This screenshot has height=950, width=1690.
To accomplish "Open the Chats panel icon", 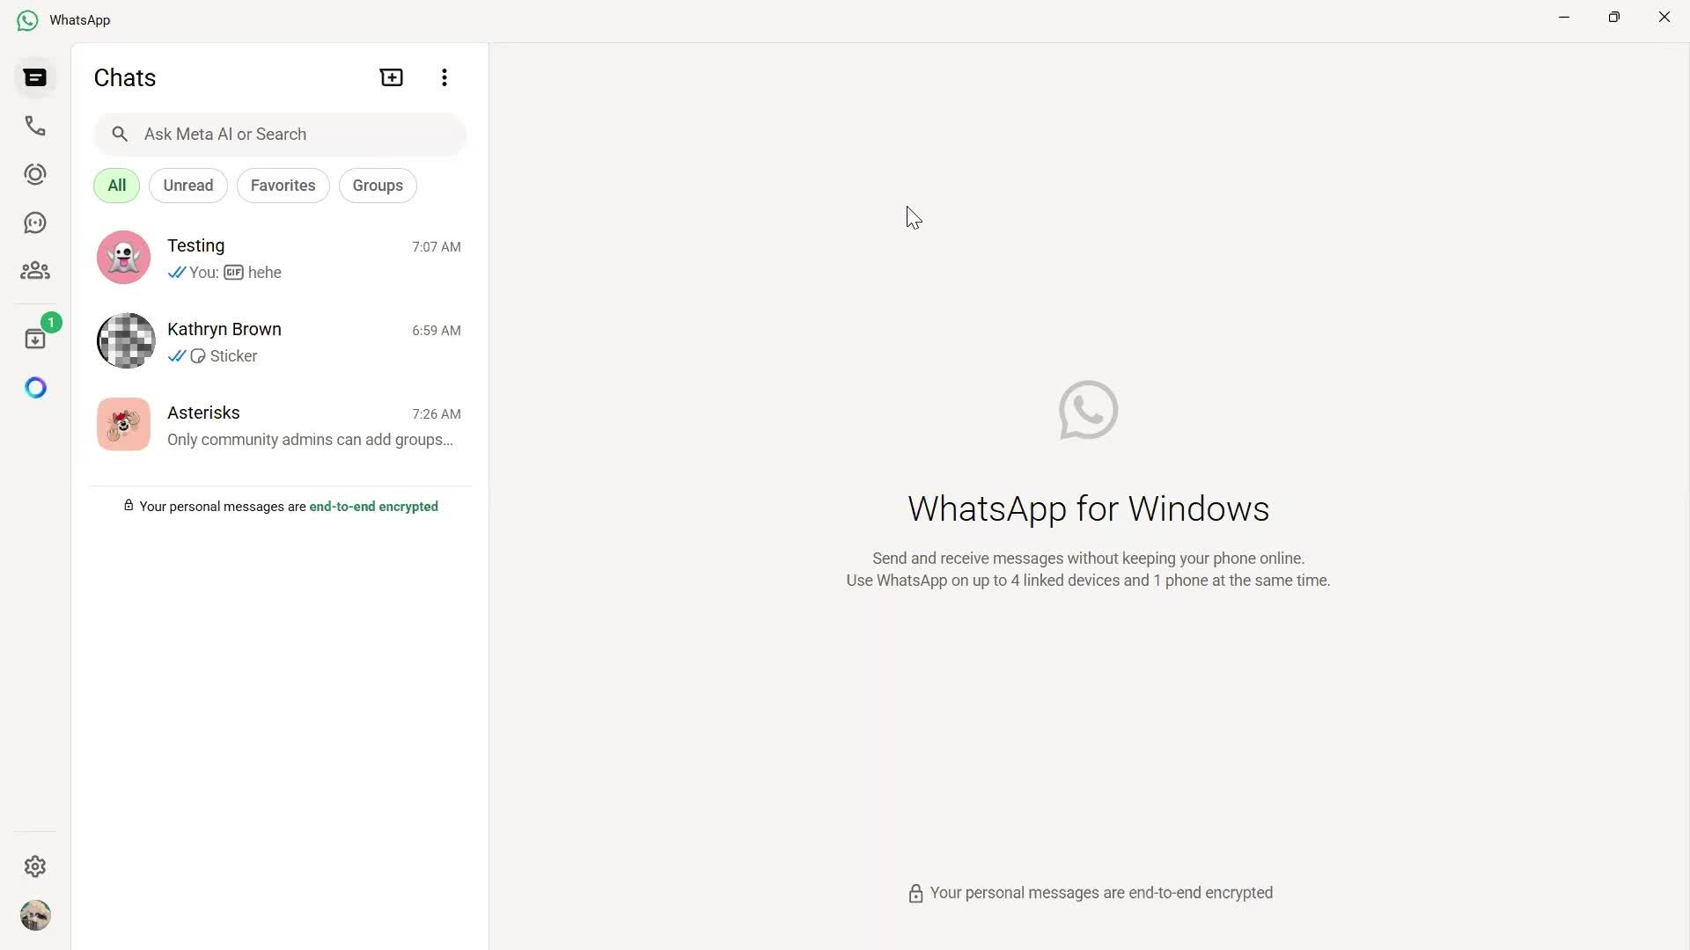I will (x=34, y=77).
